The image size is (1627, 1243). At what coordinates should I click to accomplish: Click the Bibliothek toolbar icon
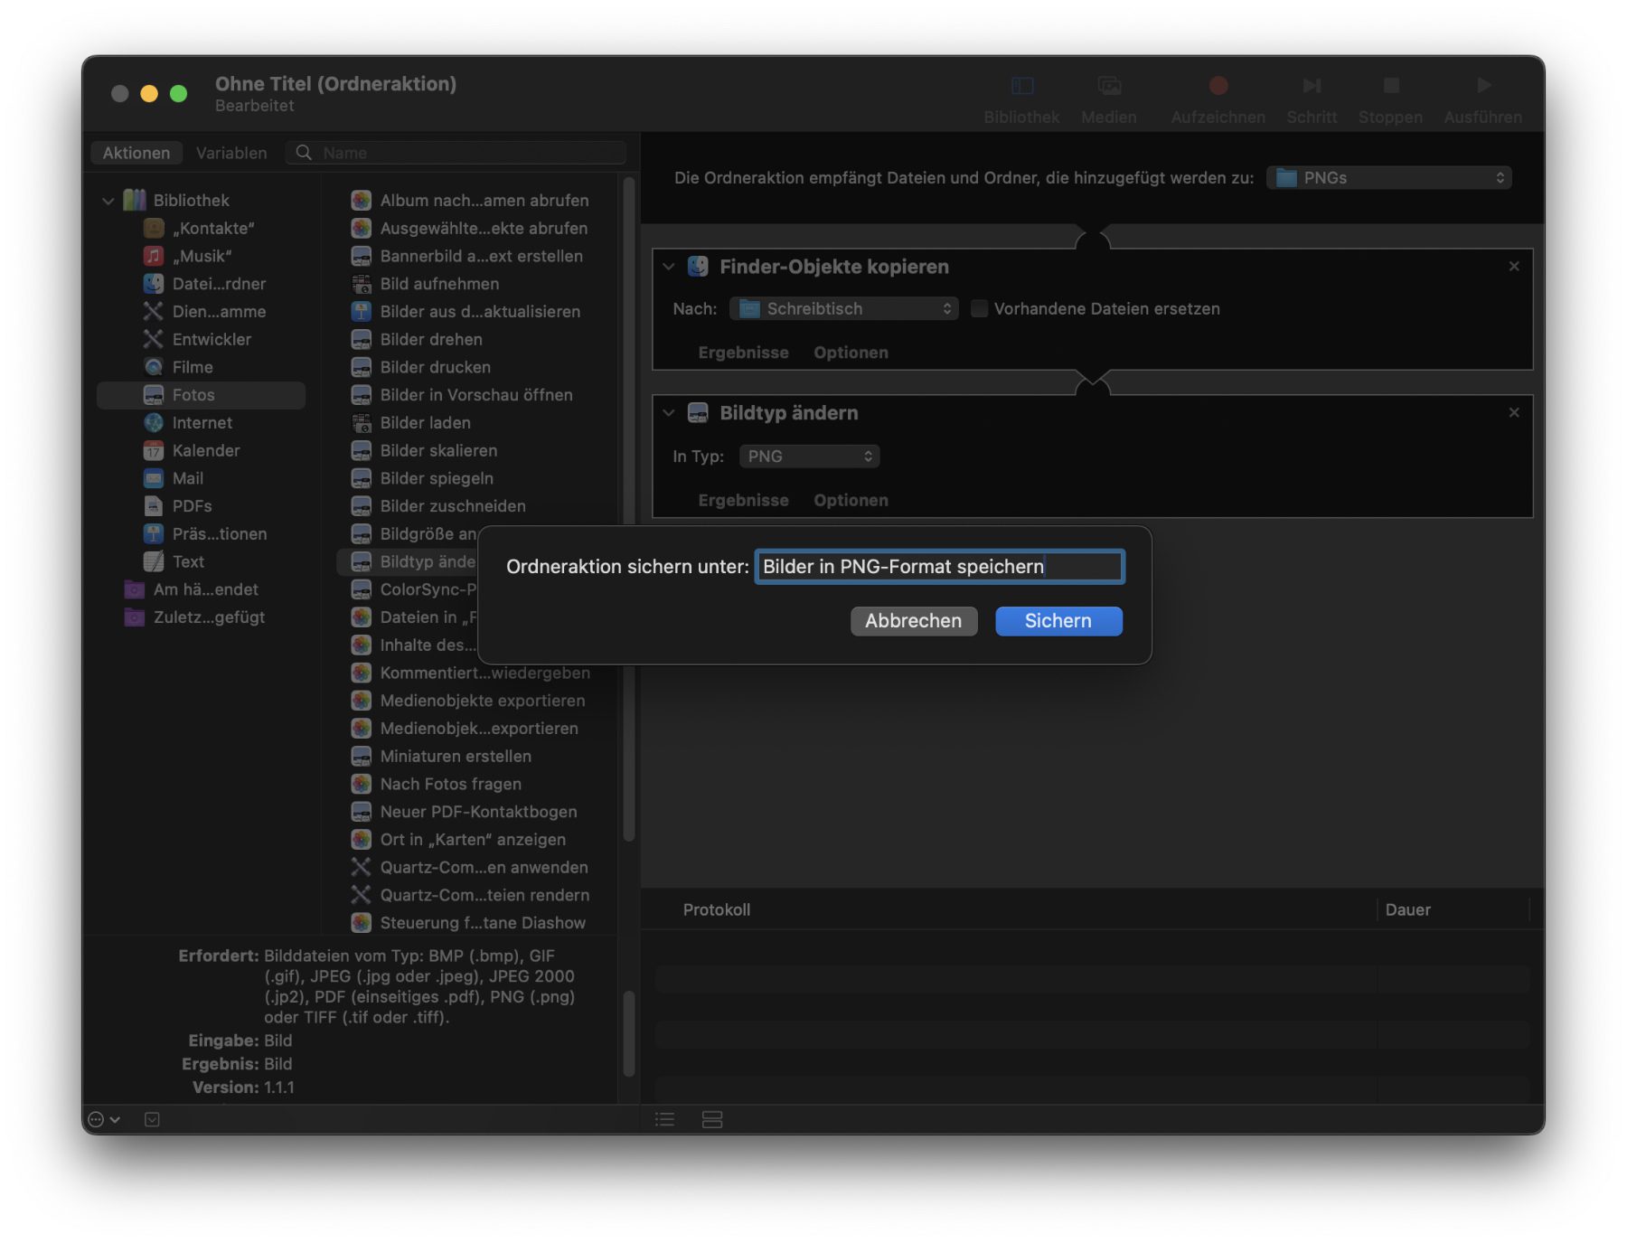coord(1021,87)
